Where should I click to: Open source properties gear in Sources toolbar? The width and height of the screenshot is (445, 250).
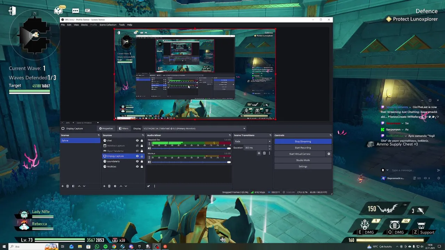pos(115,186)
